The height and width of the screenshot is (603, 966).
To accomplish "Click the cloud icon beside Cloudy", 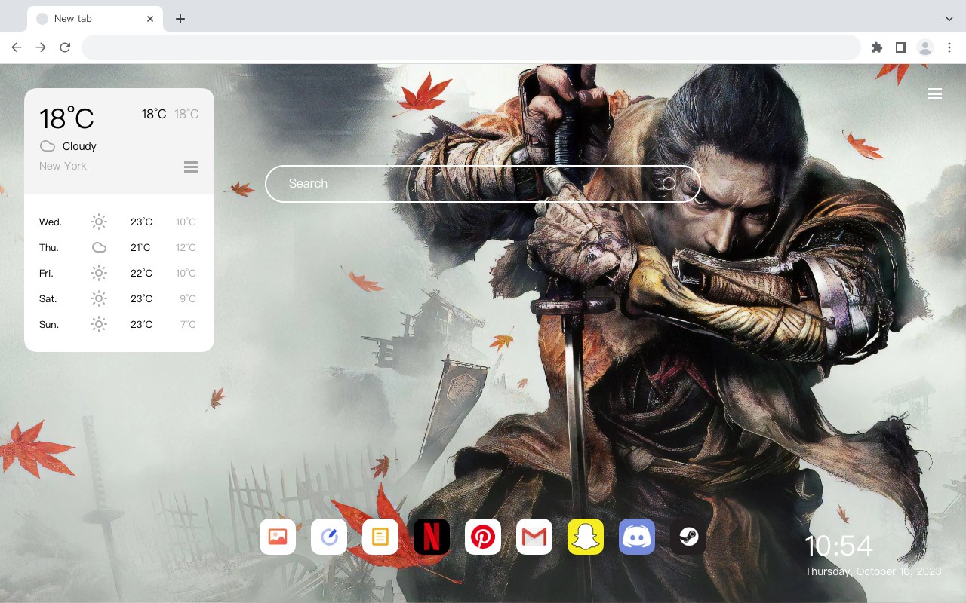I will click(48, 146).
